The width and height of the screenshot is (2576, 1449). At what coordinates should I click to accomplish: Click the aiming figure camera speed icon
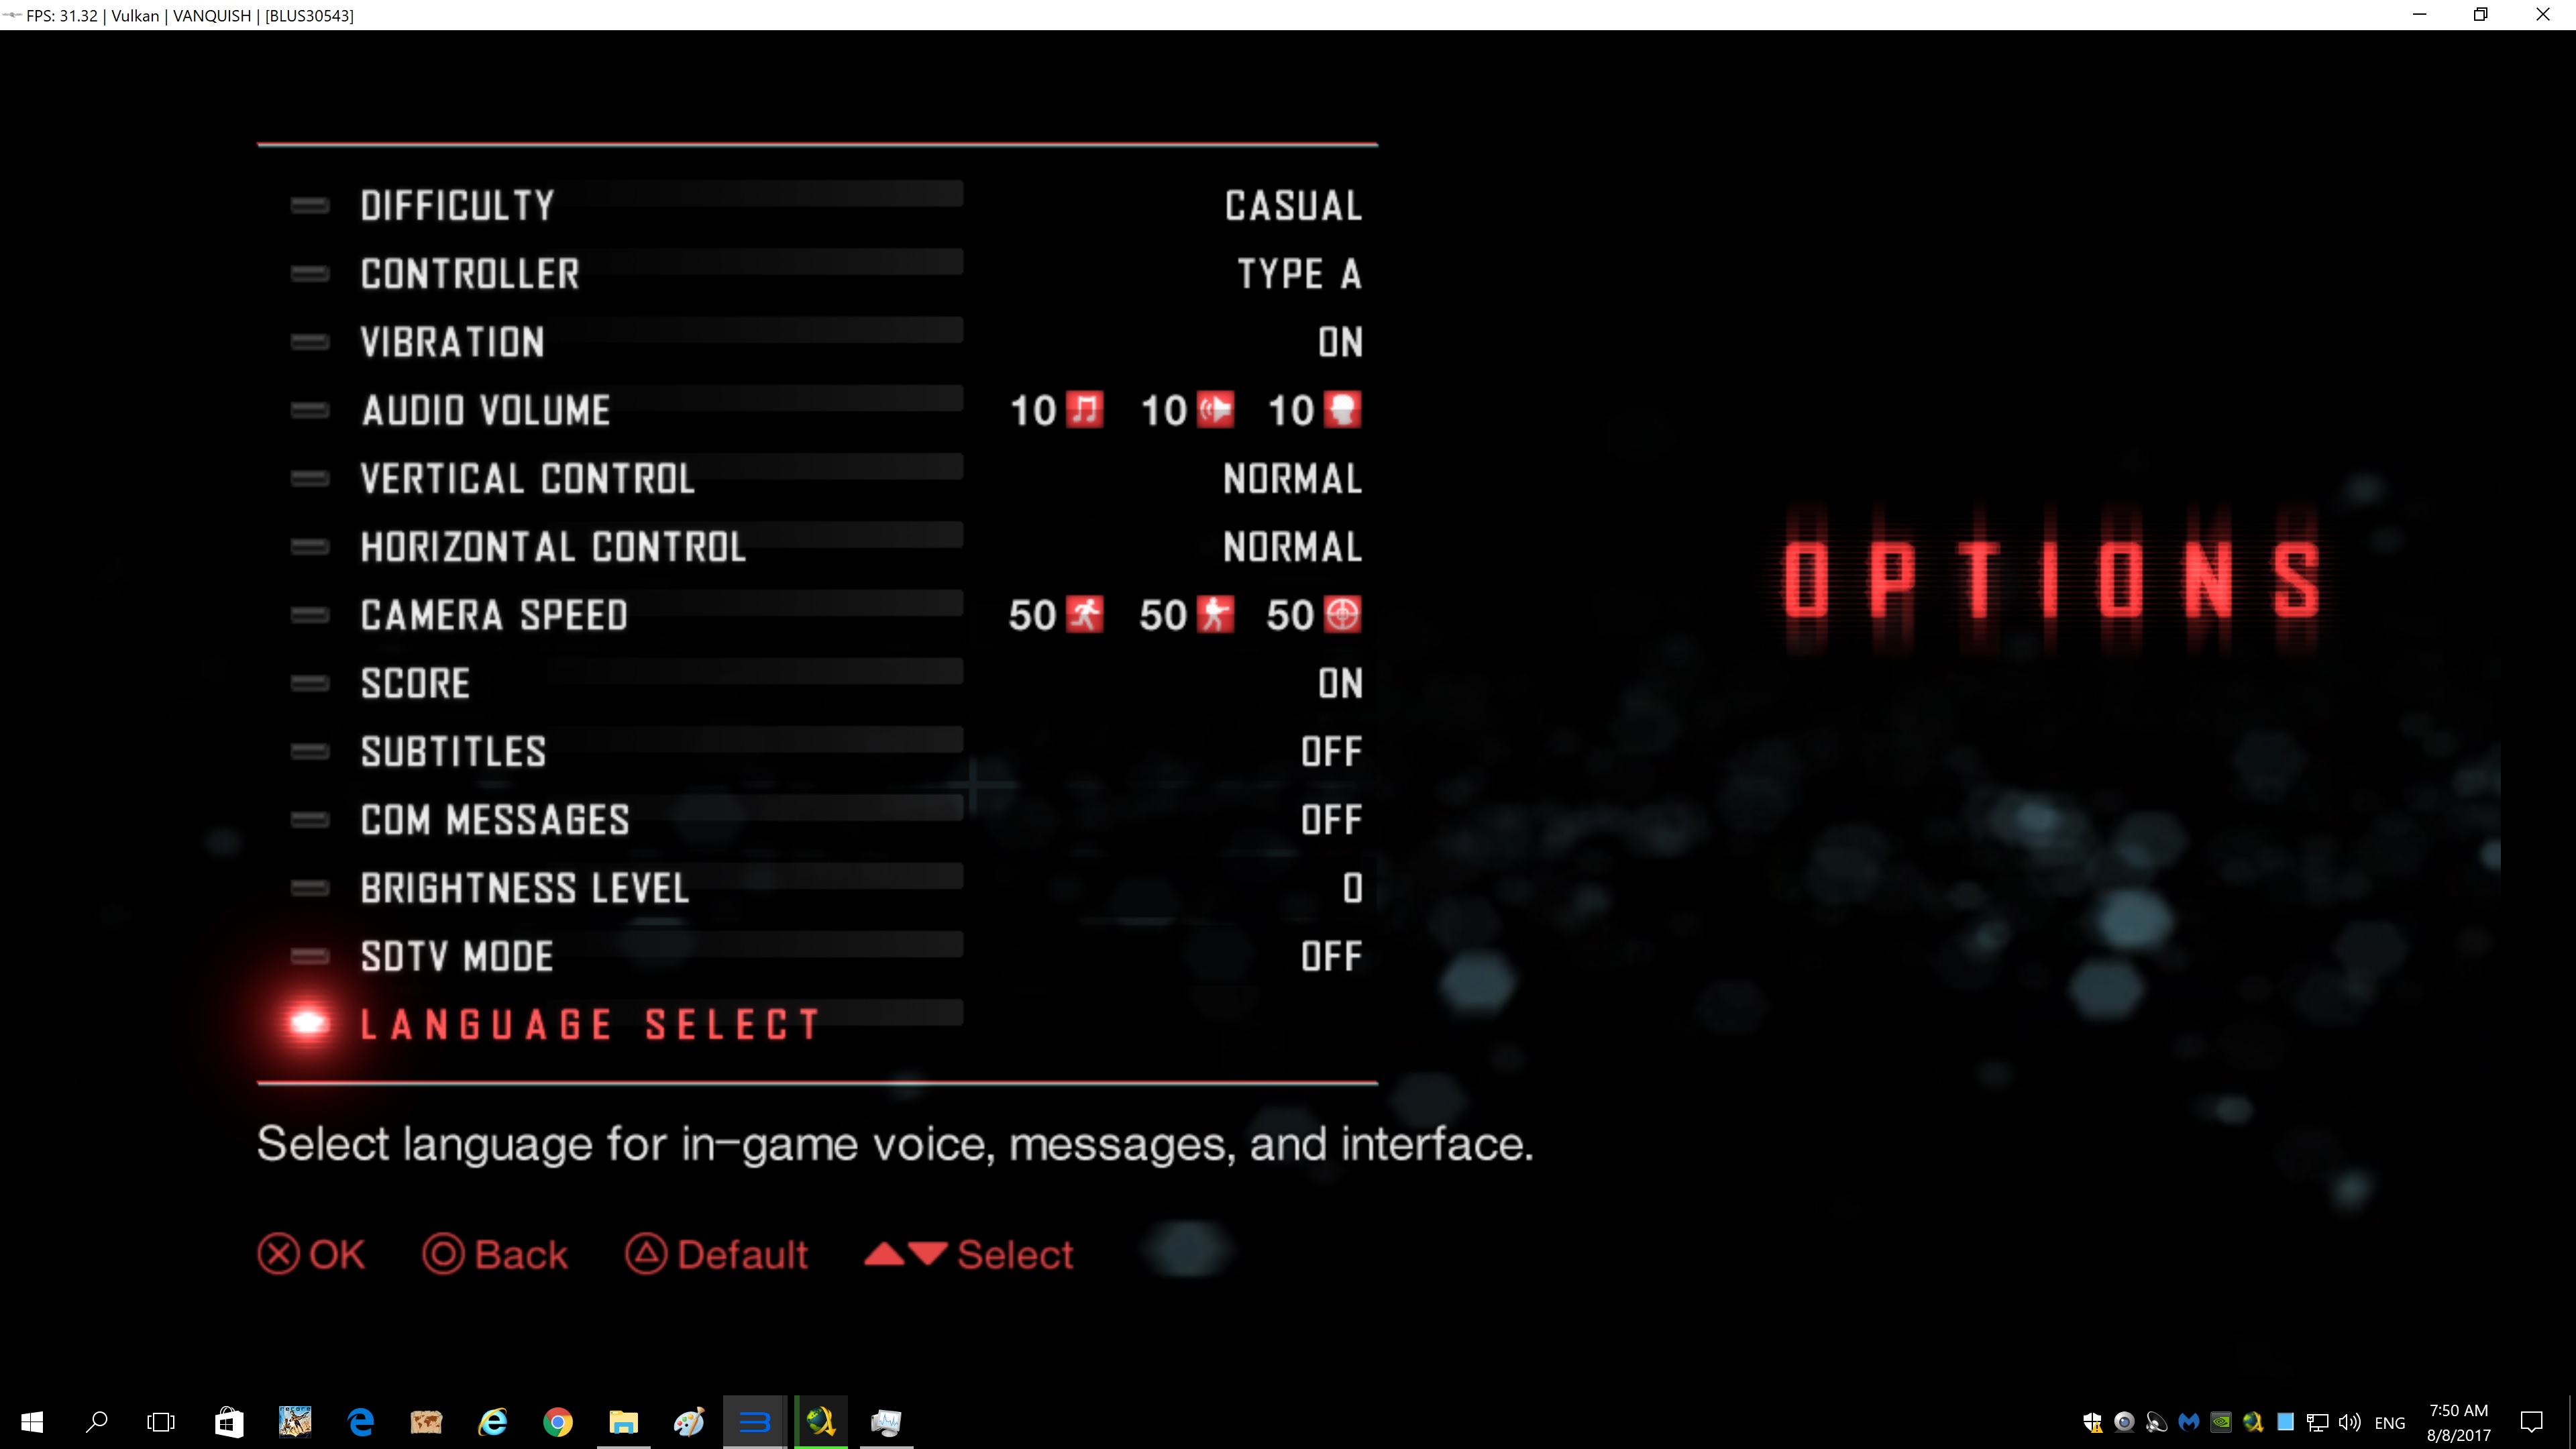pyautogui.click(x=1215, y=615)
